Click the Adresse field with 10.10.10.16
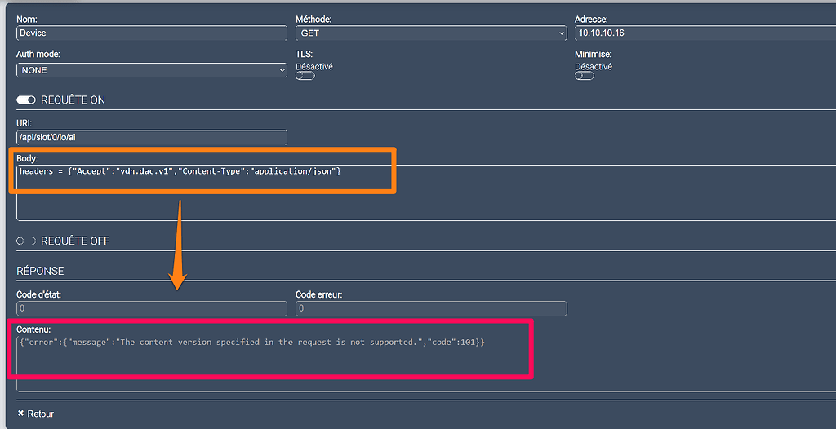836x429 pixels. click(705, 33)
